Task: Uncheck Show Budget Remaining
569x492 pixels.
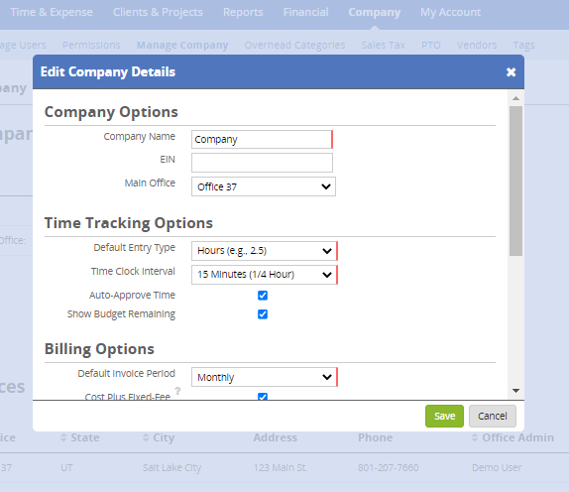Action: click(263, 314)
